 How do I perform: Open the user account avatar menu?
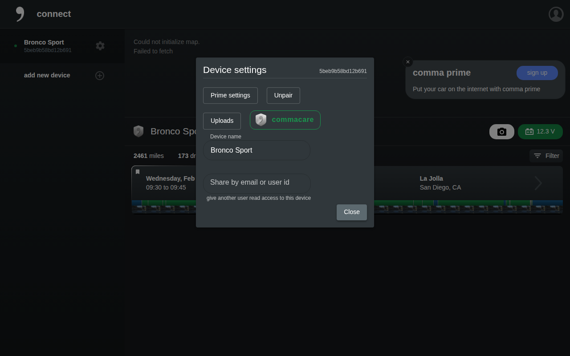tap(556, 14)
